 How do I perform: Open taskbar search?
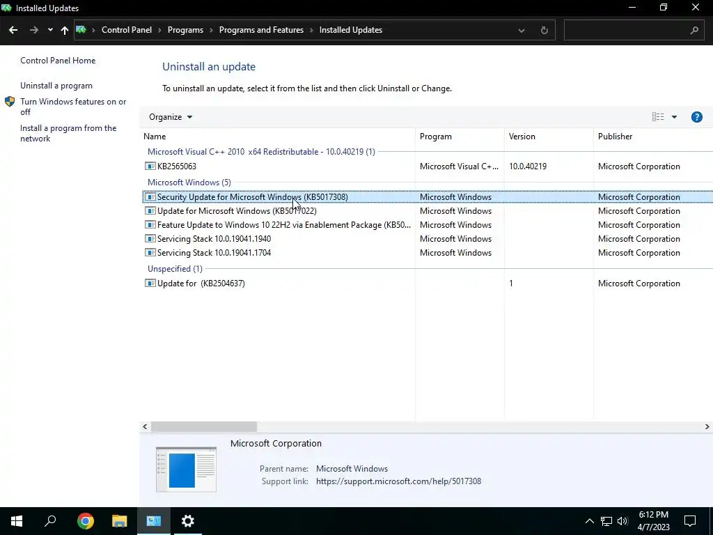click(50, 521)
